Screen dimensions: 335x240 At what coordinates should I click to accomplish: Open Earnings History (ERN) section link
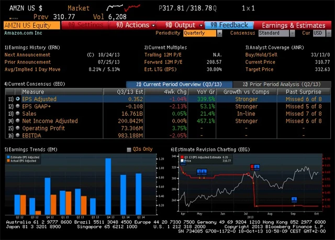31,47
